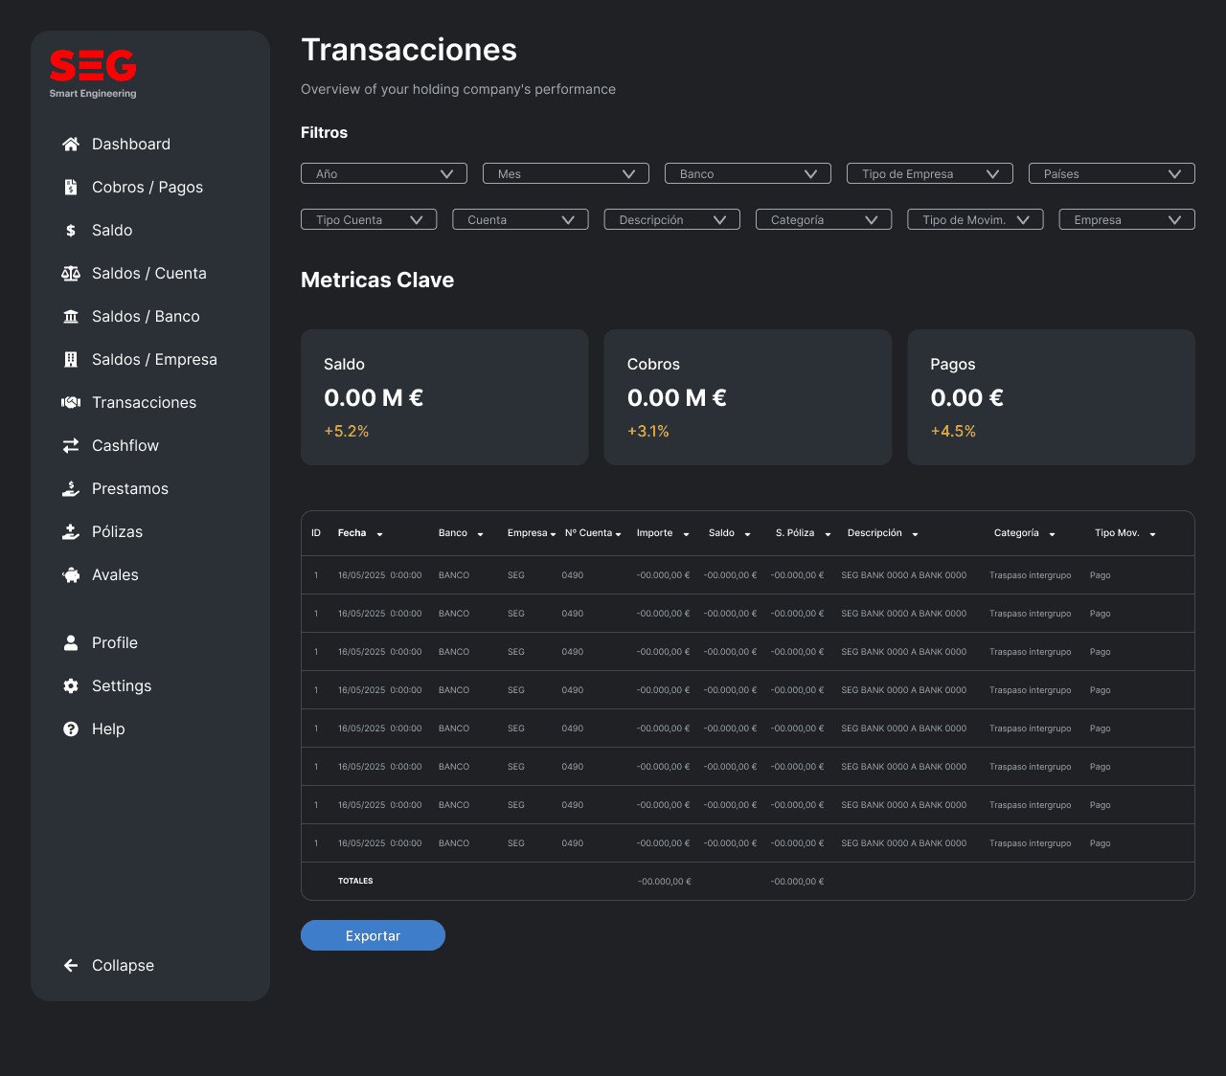Click the question mark Help icon

(71, 729)
